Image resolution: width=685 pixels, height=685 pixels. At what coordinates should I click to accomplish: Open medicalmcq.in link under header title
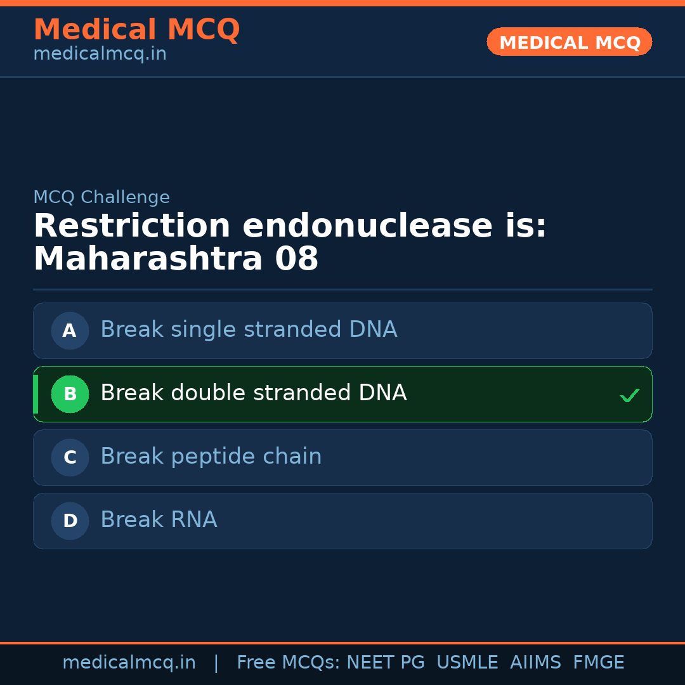[x=100, y=55]
